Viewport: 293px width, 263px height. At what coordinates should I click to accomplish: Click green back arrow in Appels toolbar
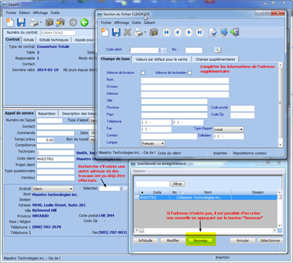click(84, 22)
